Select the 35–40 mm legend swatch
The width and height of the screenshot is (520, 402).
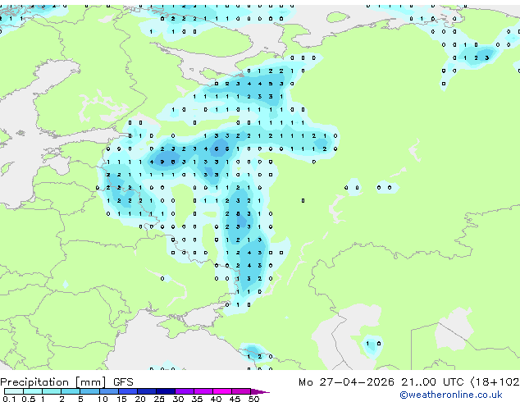[x=203, y=391]
